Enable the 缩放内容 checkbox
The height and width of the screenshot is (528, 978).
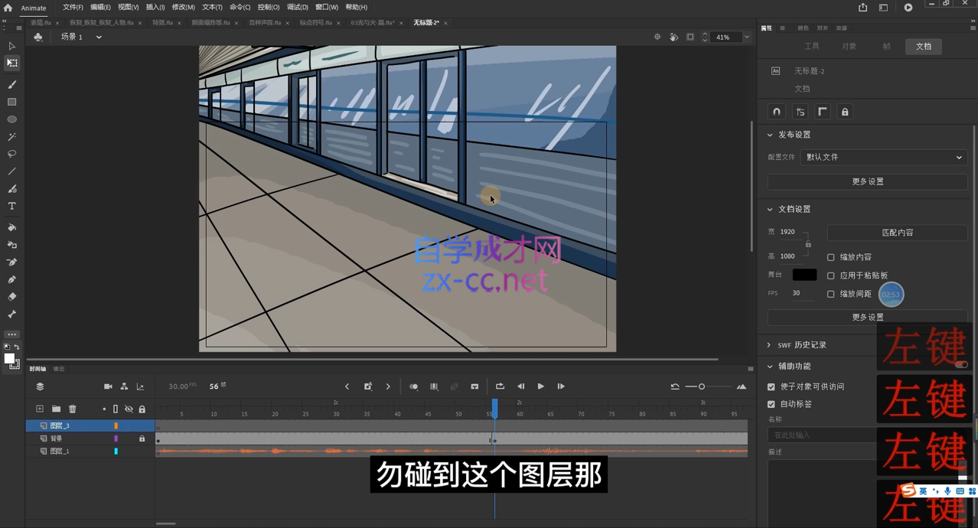831,257
